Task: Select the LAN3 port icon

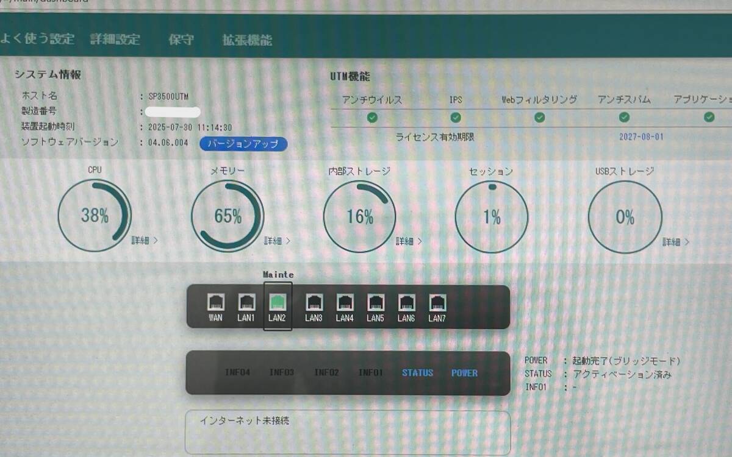Action: (x=314, y=302)
